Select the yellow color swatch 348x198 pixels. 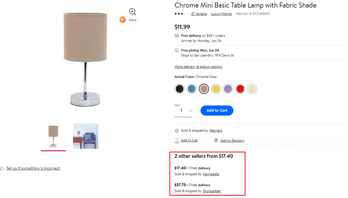[216, 89]
